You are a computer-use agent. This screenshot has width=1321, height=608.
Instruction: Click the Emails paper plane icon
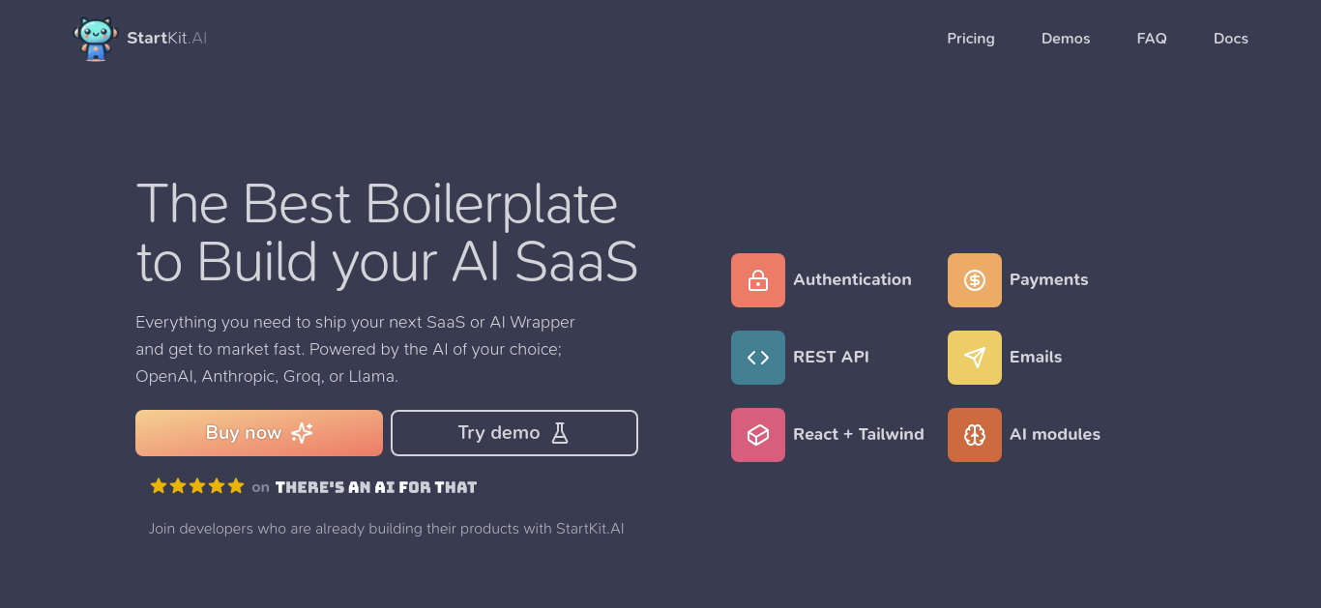pyautogui.click(x=975, y=358)
